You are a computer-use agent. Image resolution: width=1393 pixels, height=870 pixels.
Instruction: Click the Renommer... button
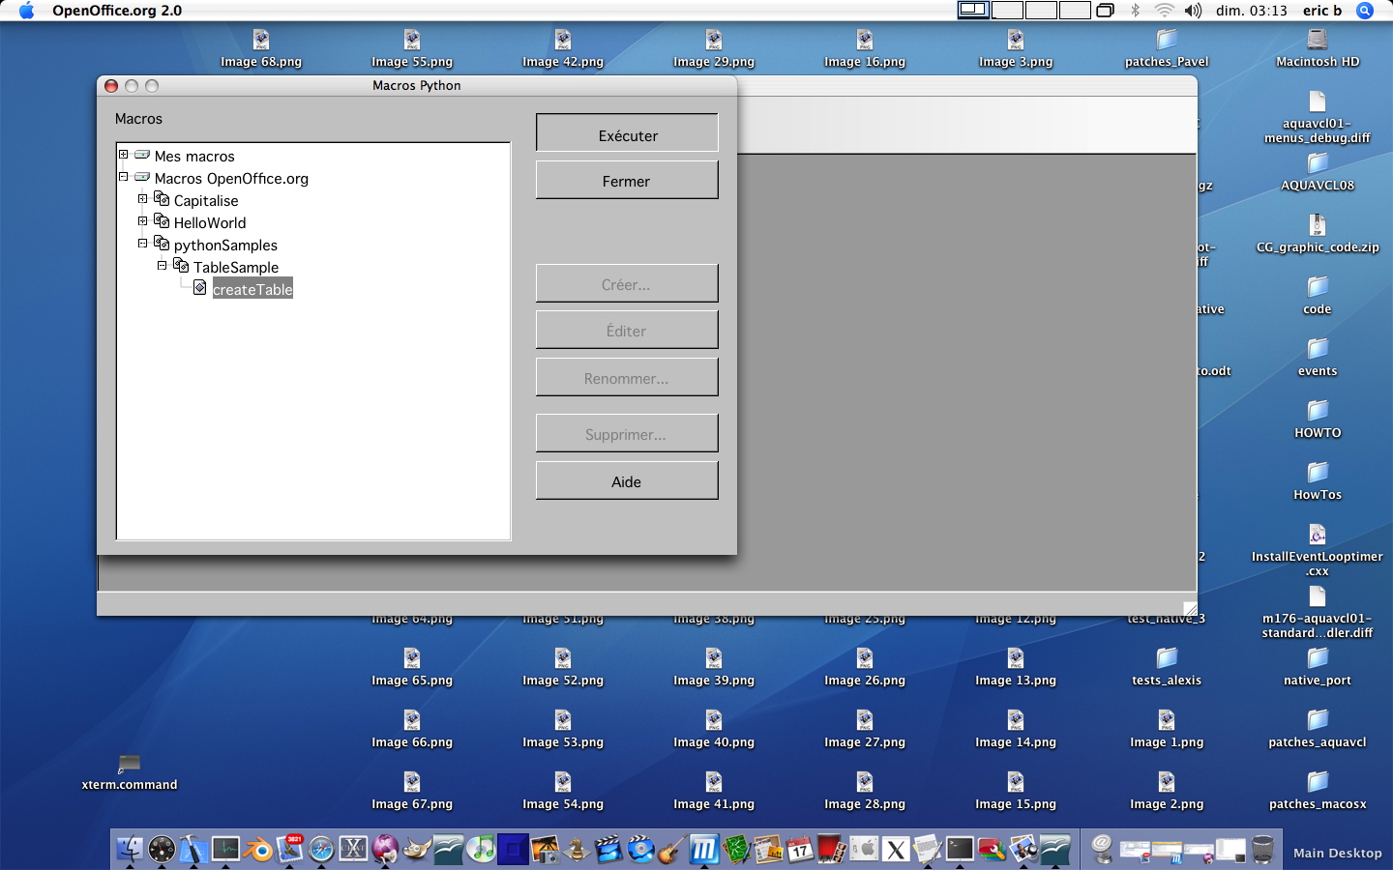click(627, 378)
